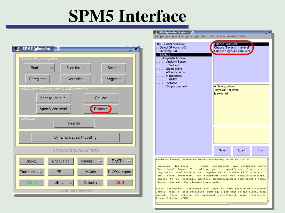This screenshot has width=285, height=213.
Task: Expand the +ANOVA tree node
Action: (x=171, y=83)
